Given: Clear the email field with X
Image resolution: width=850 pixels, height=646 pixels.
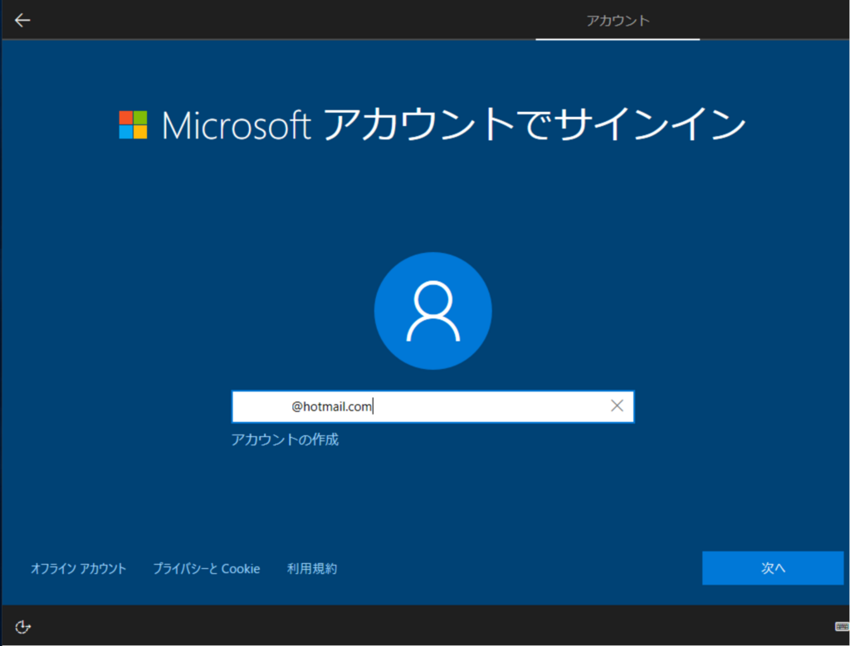Looking at the screenshot, I should click(x=617, y=406).
